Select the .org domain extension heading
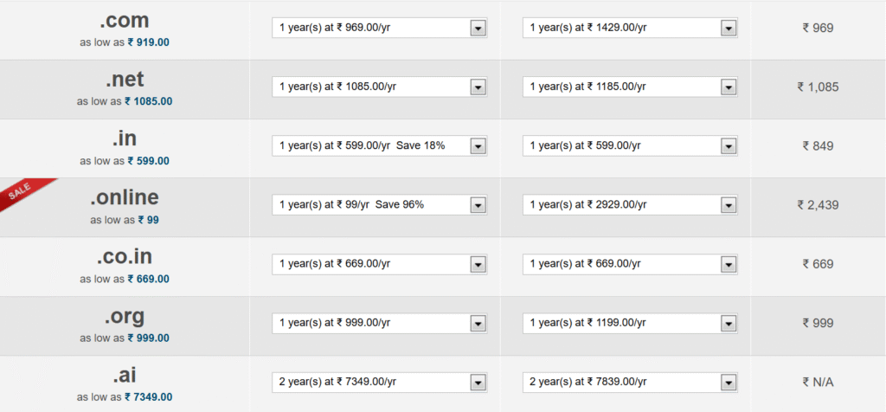This screenshot has width=886, height=412. pos(125,316)
